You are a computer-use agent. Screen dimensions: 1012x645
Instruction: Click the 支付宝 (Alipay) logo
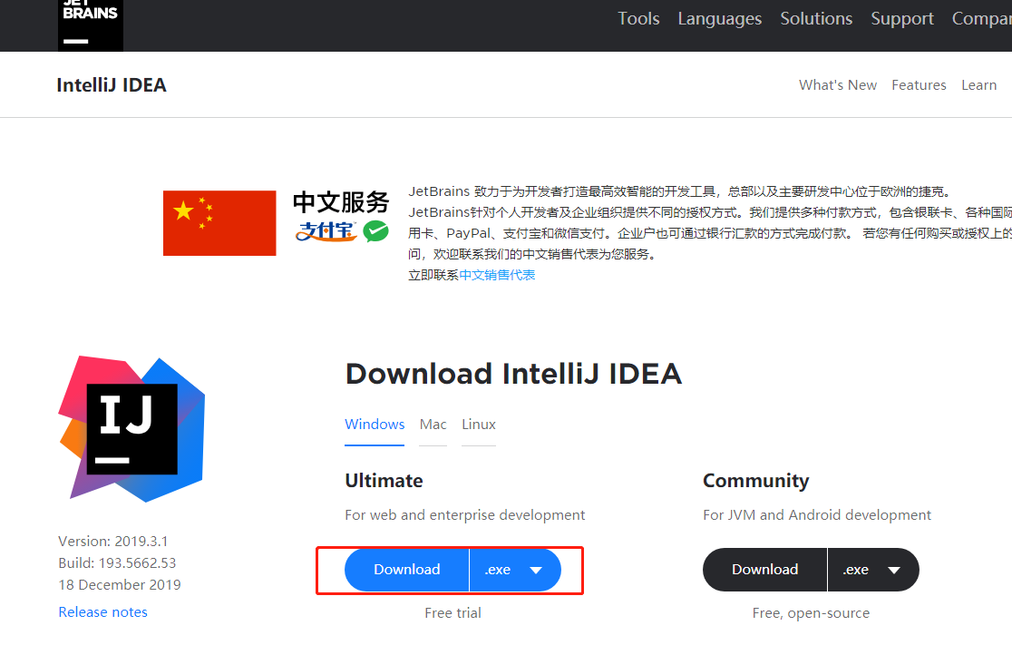(326, 231)
